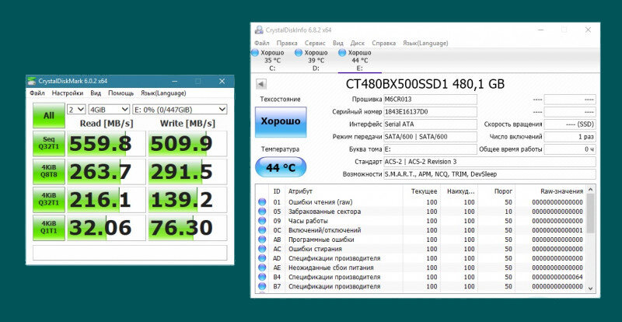This screenshot has height=322, width=622.
Task: Click status icon for attribute 05
Action: click(262, 212)
